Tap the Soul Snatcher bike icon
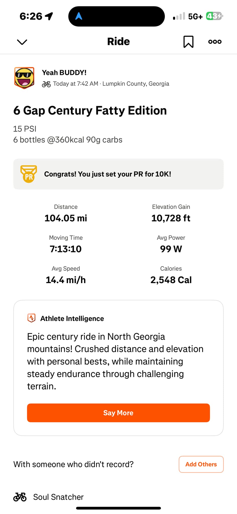Screen dimensions: 237x514 (x=20, y=497)
